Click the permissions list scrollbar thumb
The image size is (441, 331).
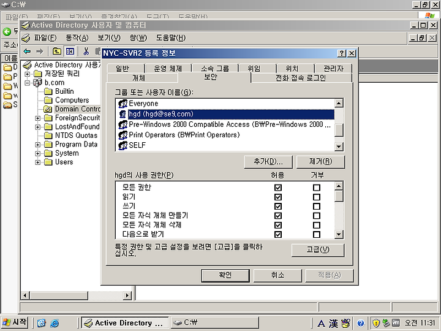(x=339, y=196)
